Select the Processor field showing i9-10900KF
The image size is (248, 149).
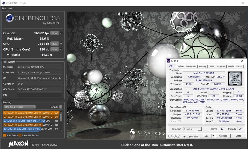click(39, 67)
